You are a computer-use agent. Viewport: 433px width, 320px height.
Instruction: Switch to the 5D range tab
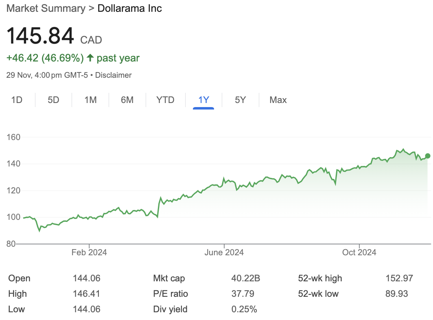click(x=53, y=100)
